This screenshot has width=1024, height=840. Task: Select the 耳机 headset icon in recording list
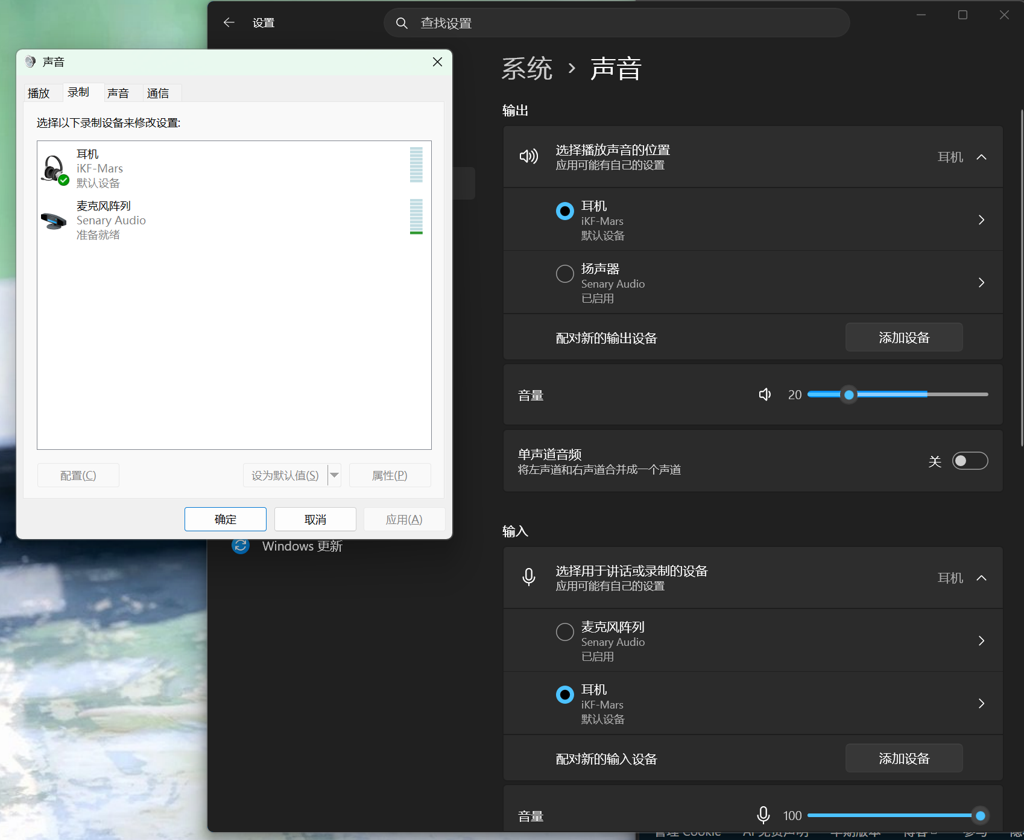tap(54, 169)
